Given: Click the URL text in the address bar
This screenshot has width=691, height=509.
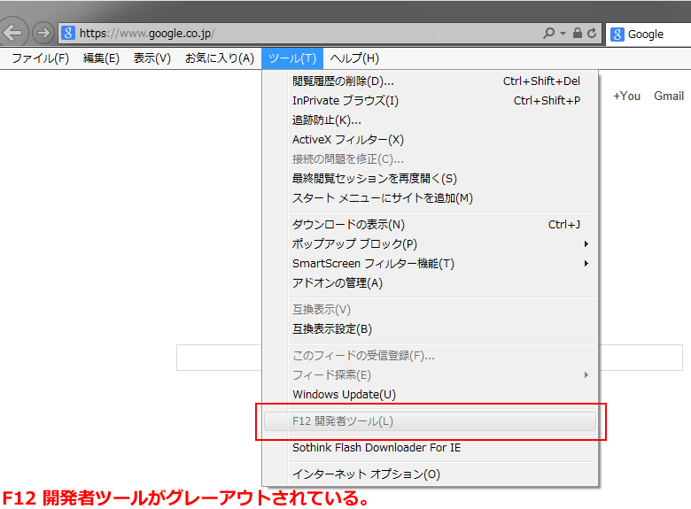Looking at the screenshot, I should (147, 34).
